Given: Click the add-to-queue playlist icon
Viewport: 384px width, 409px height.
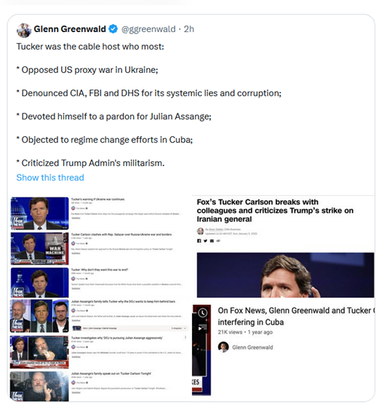Looking at the screenshot, I should 202,327.
